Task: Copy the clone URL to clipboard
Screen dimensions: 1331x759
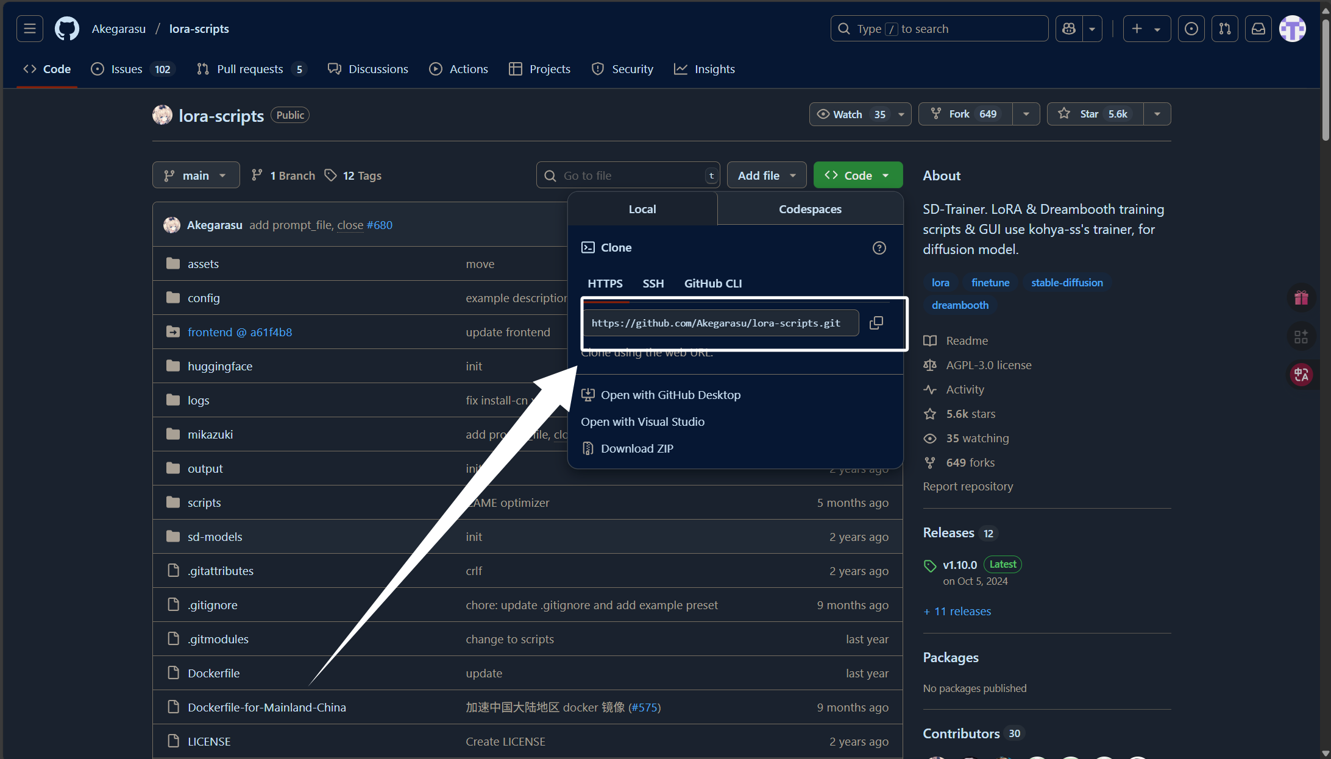Action: pos(876,323)
